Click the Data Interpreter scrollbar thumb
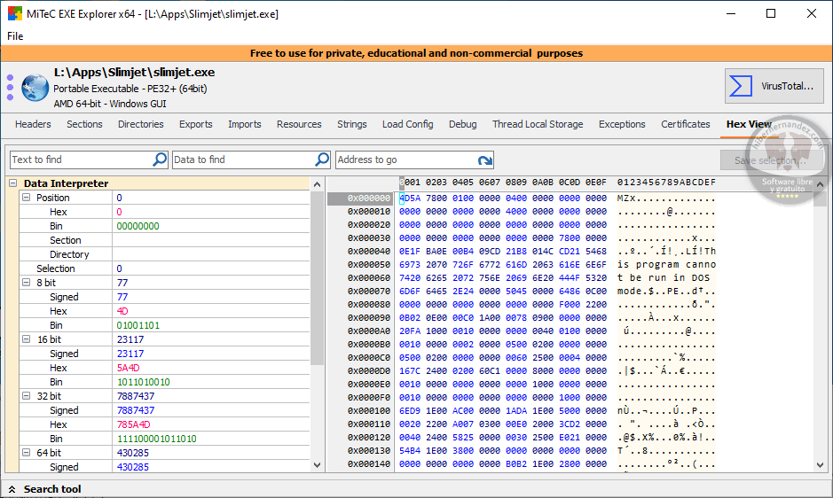 [318, 278]
